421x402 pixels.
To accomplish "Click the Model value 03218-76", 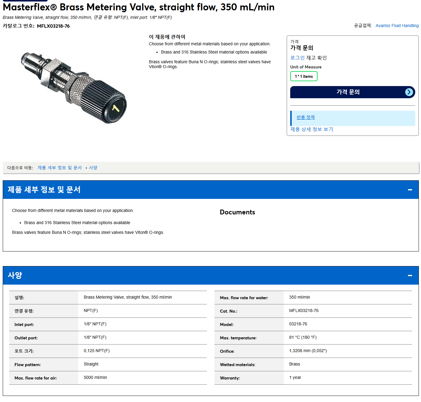I will pos(298,324).
